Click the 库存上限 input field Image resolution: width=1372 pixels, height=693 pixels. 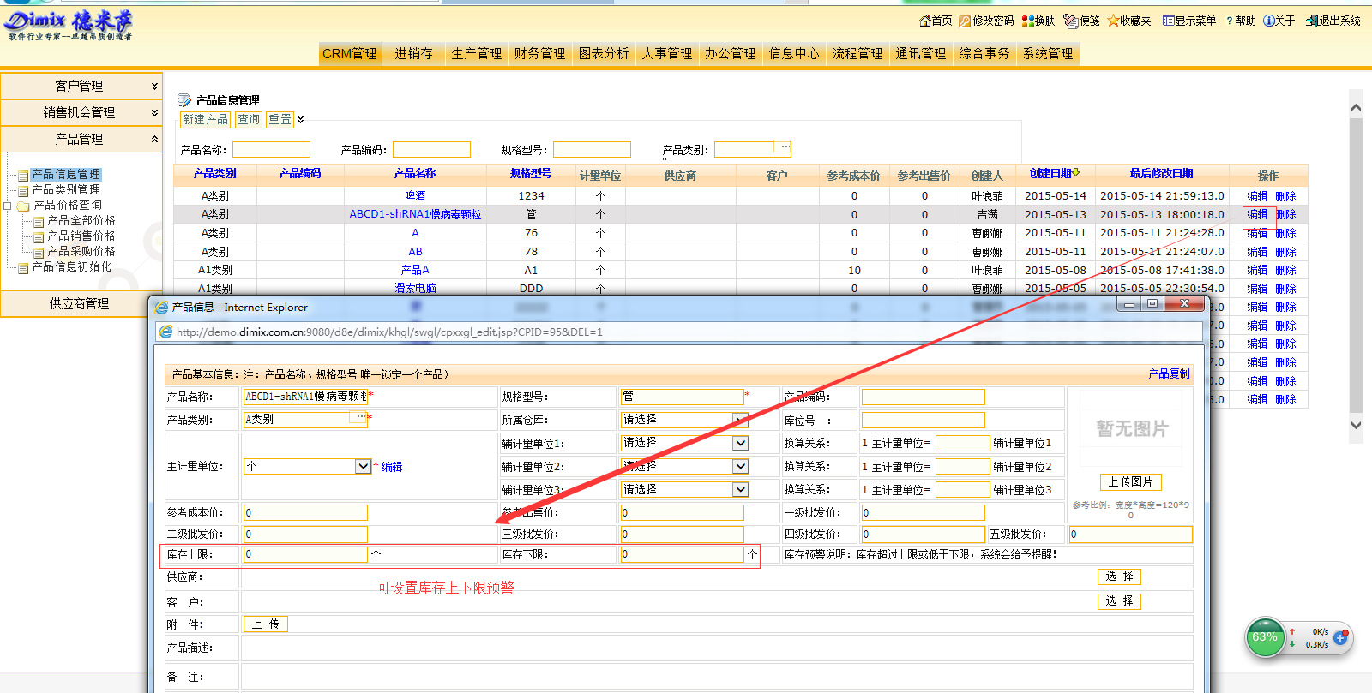click(305, 554)
